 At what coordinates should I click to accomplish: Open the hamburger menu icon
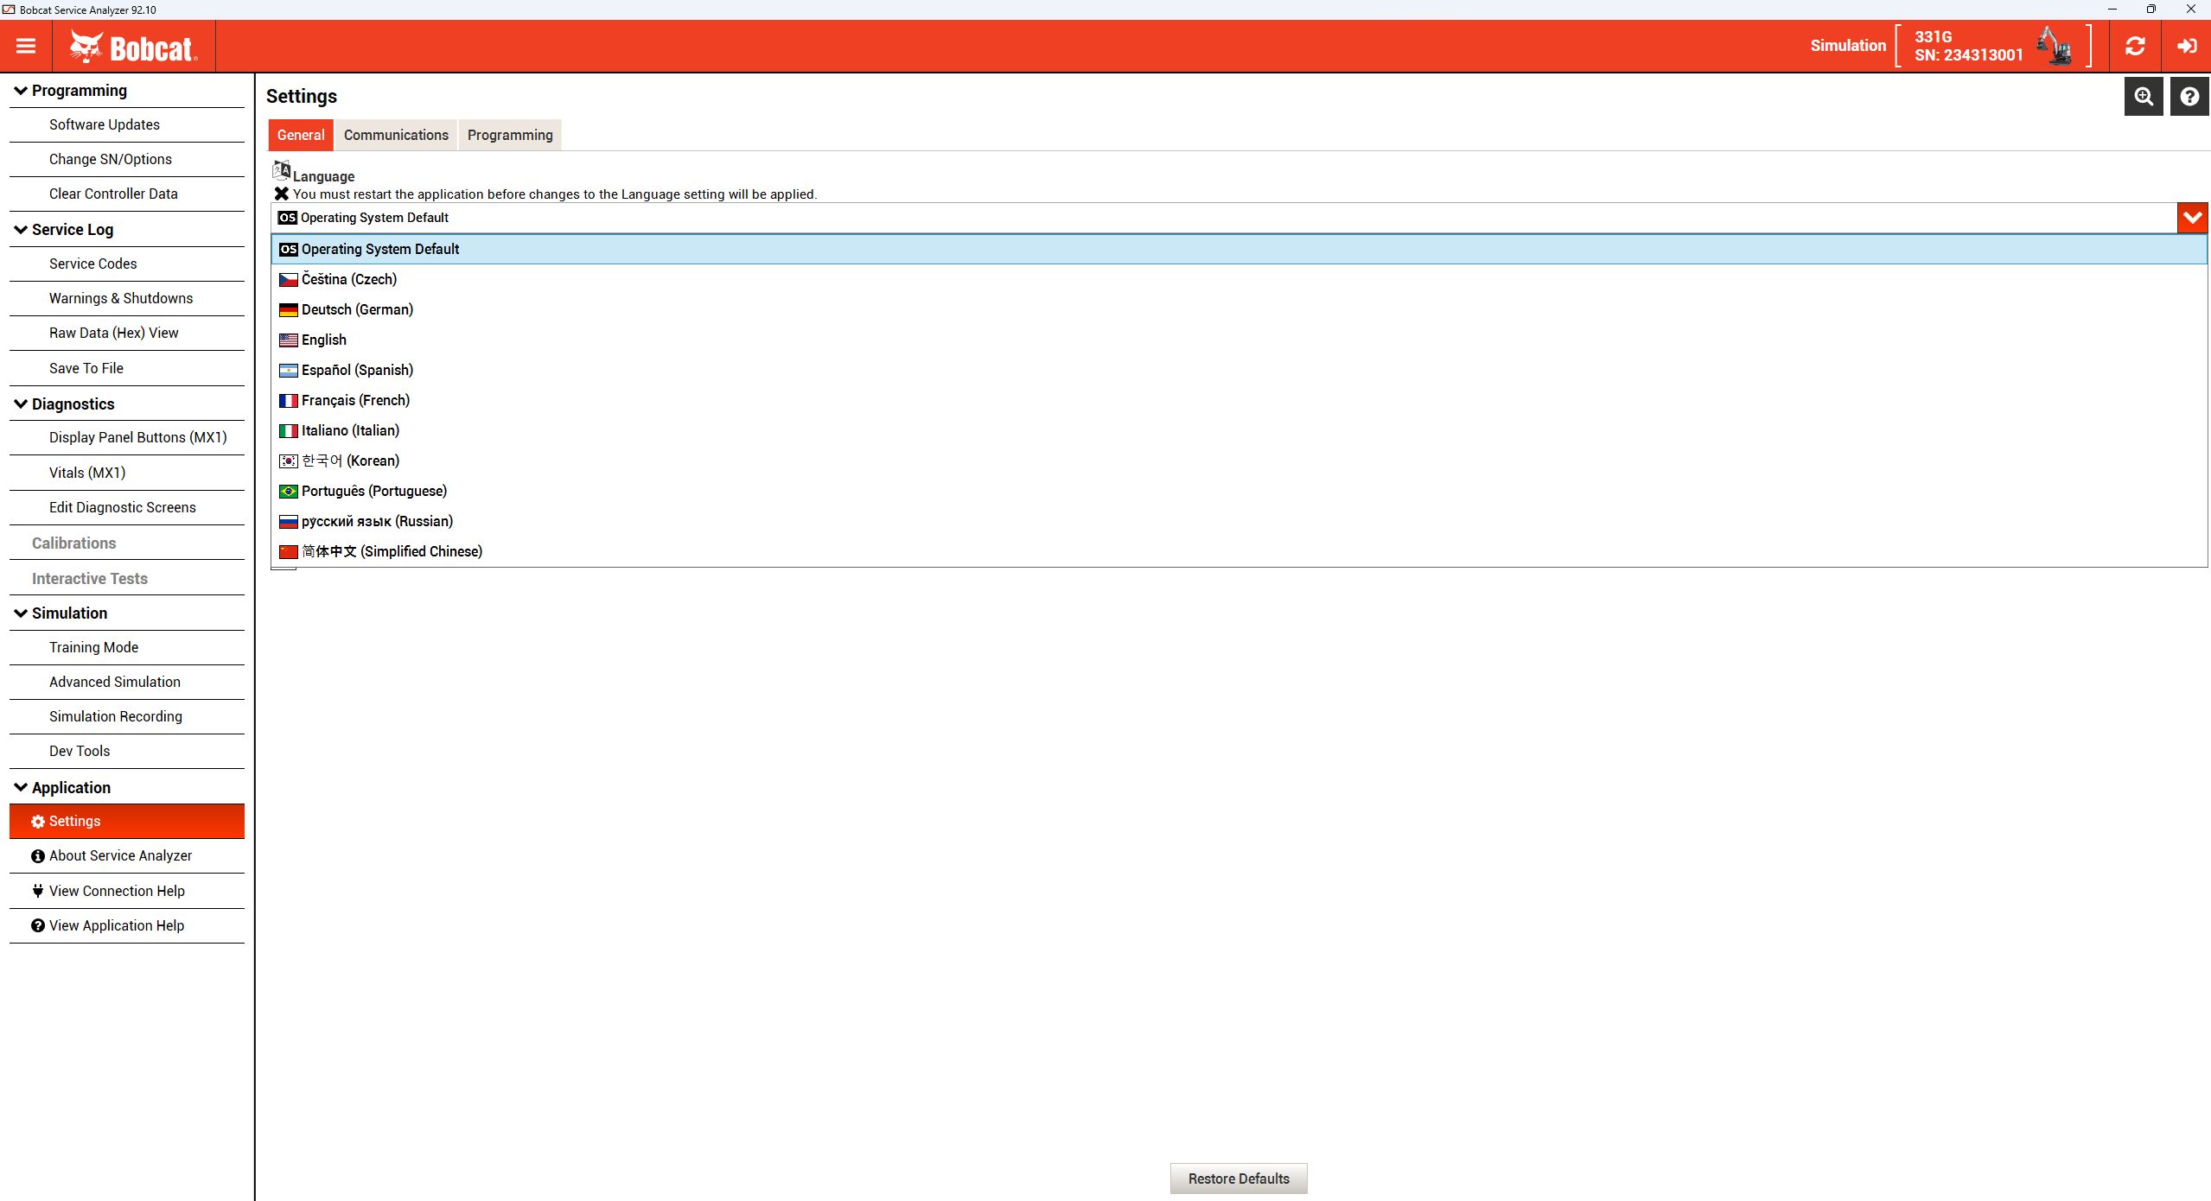coord(26,46)
